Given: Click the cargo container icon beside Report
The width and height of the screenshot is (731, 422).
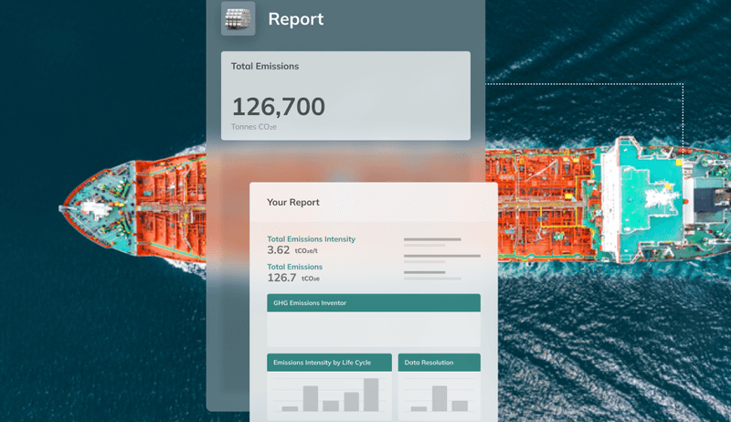Looking at the screenshot, I should 238,18.
